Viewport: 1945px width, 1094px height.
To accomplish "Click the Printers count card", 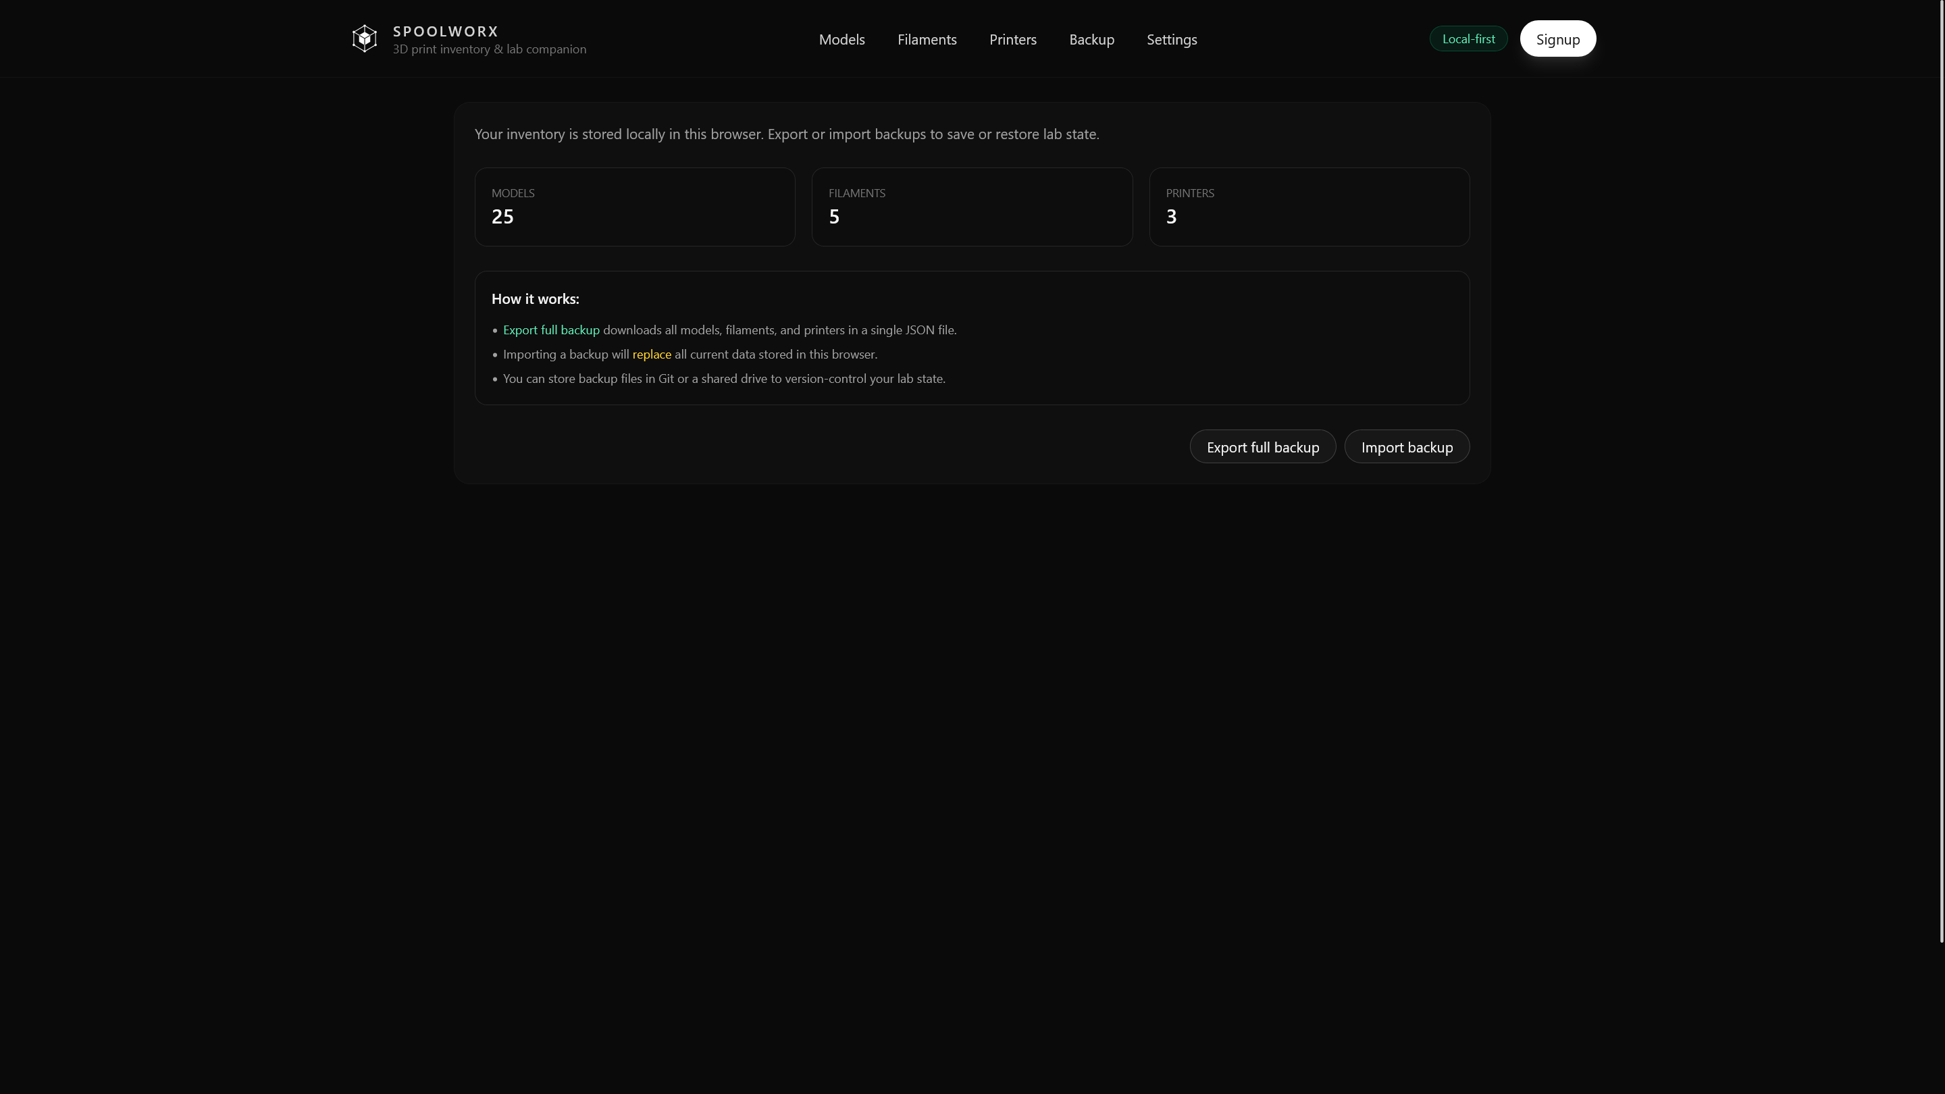I will point(1309,206).
